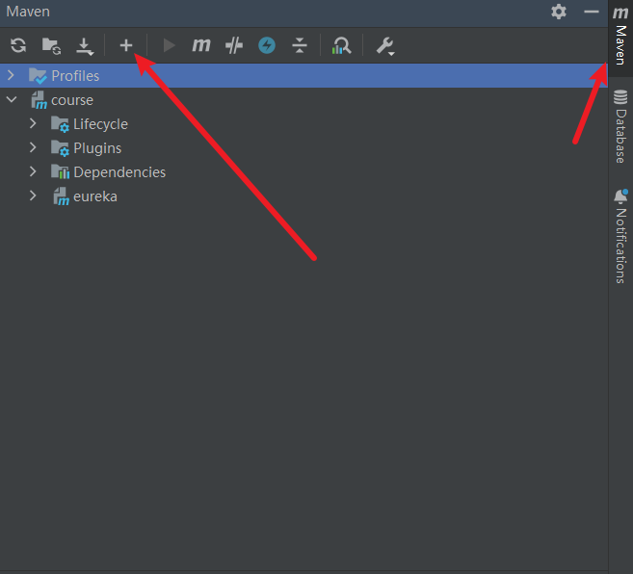Collapse All tree nodes icon
This screenshot has width=633, height=574.
tap(299, 45)
